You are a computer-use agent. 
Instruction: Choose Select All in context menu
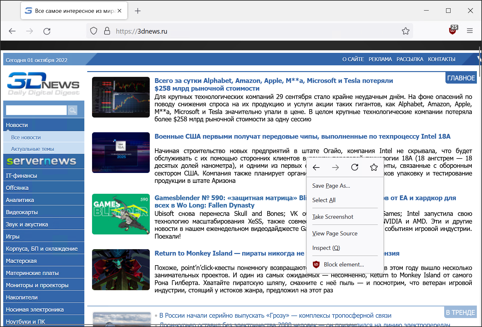pyautogui.click(x=345, y=200)
